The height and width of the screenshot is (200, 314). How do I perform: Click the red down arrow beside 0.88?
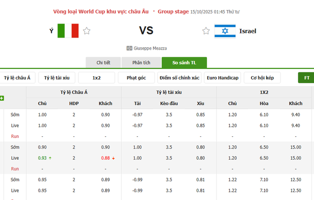pos(113,158)
